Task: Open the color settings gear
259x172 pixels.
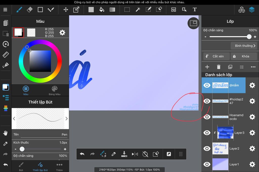Action: (62, 33)
